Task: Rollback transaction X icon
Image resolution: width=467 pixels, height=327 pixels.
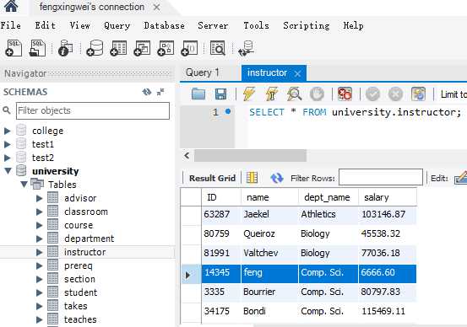Action: pyautogui.click(x=395, y=94)
